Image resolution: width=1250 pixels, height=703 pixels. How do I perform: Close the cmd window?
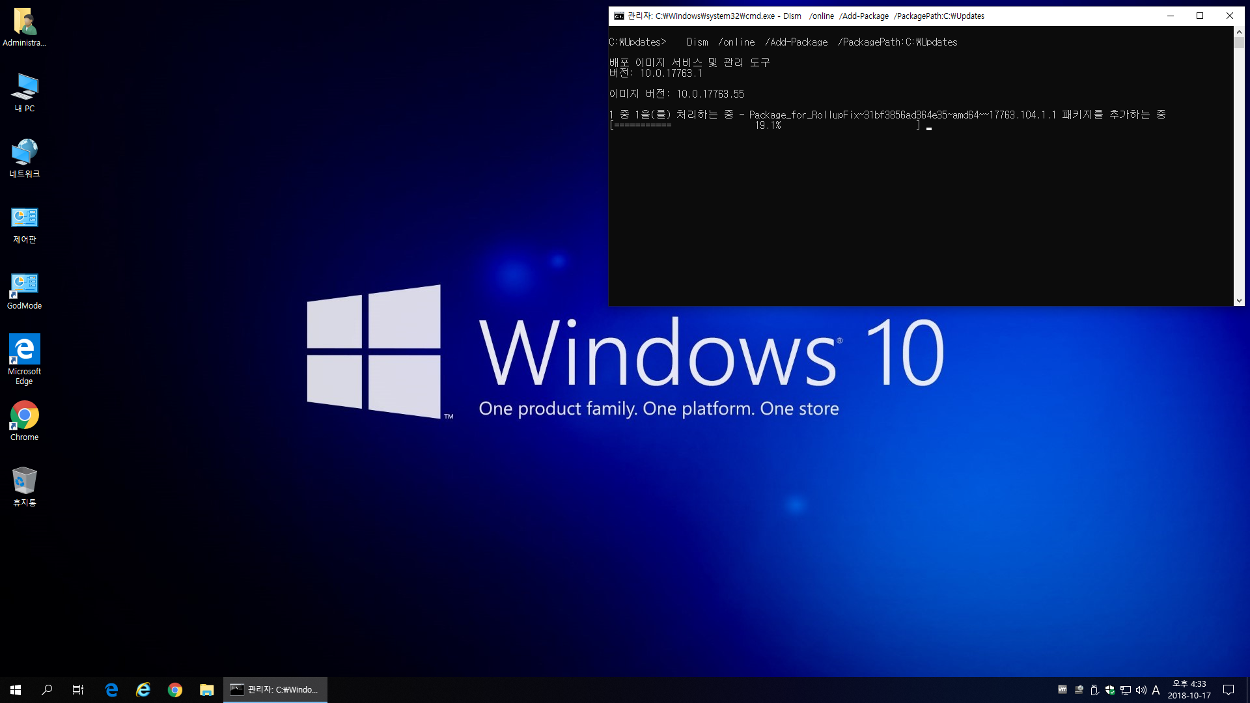(x=1230, y=16)
